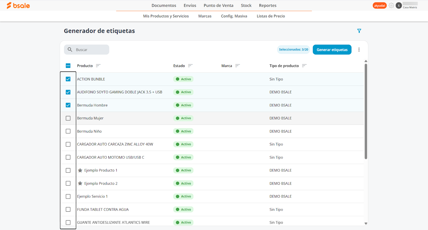Screen dimensions: 428x230
Task: Click the Casa Matriz label
Action: click(x=410, y=7)
